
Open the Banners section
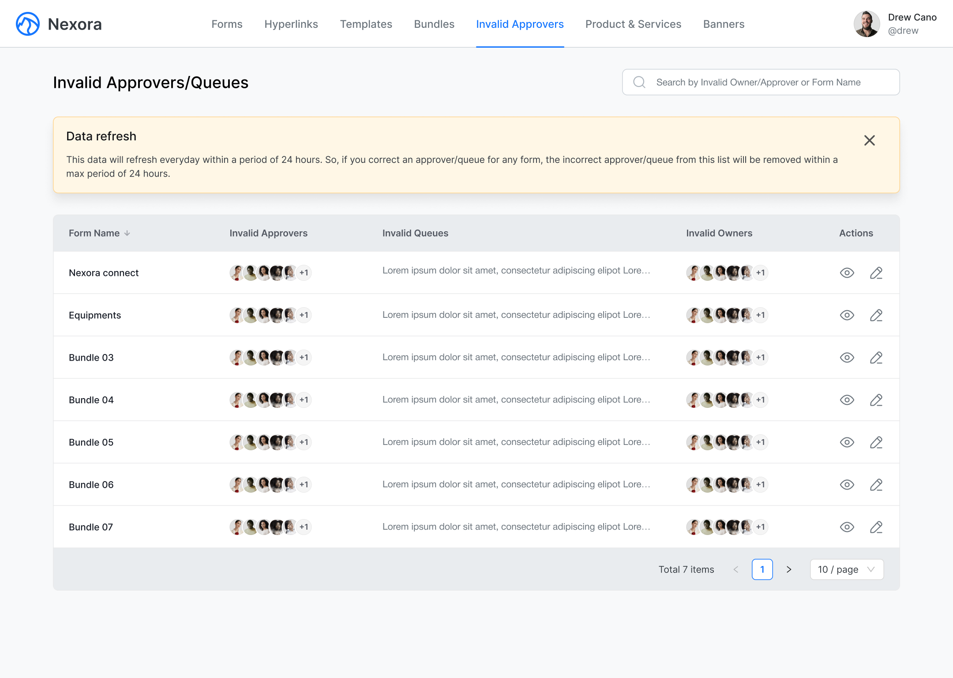pos(724,24)
